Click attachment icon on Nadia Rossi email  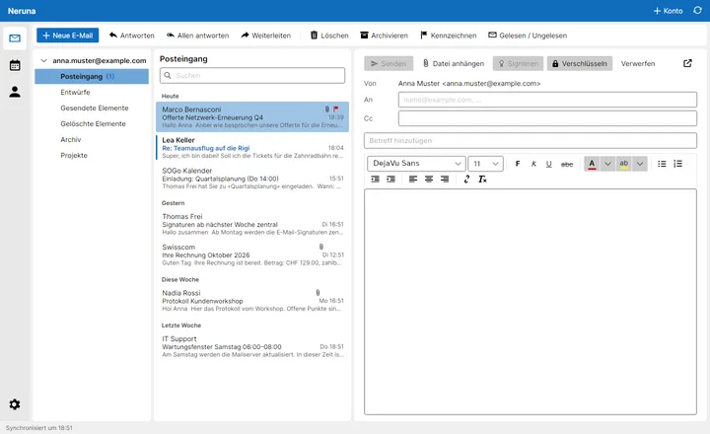tap(318, 293)
